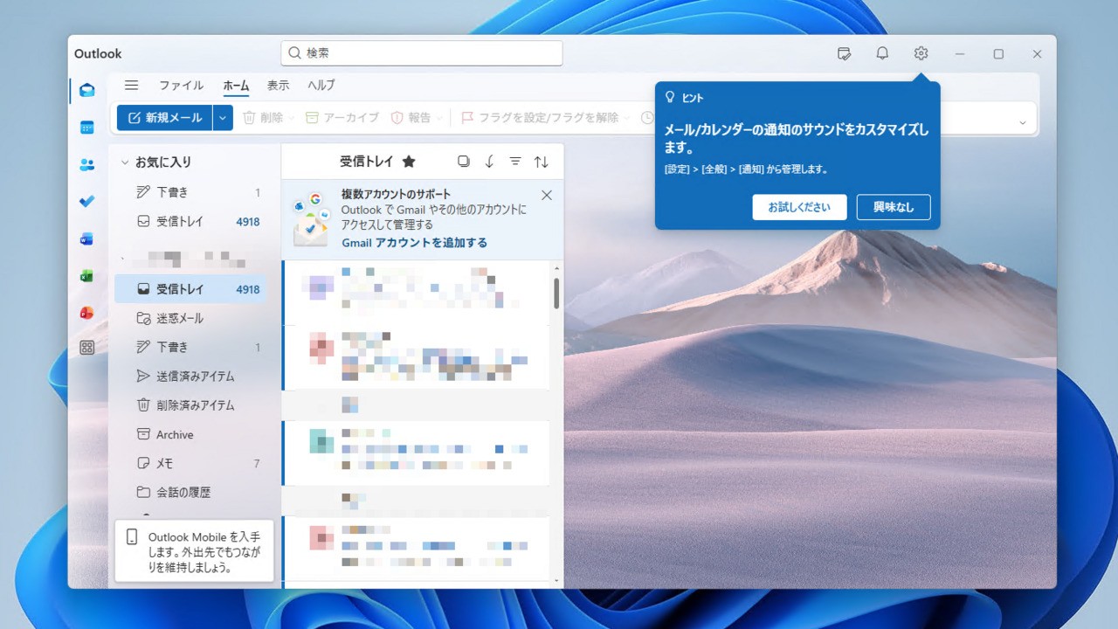1118x629 pixels.
Task: Collapse the お気に入り folder group
Action: [x=125, y=162]
